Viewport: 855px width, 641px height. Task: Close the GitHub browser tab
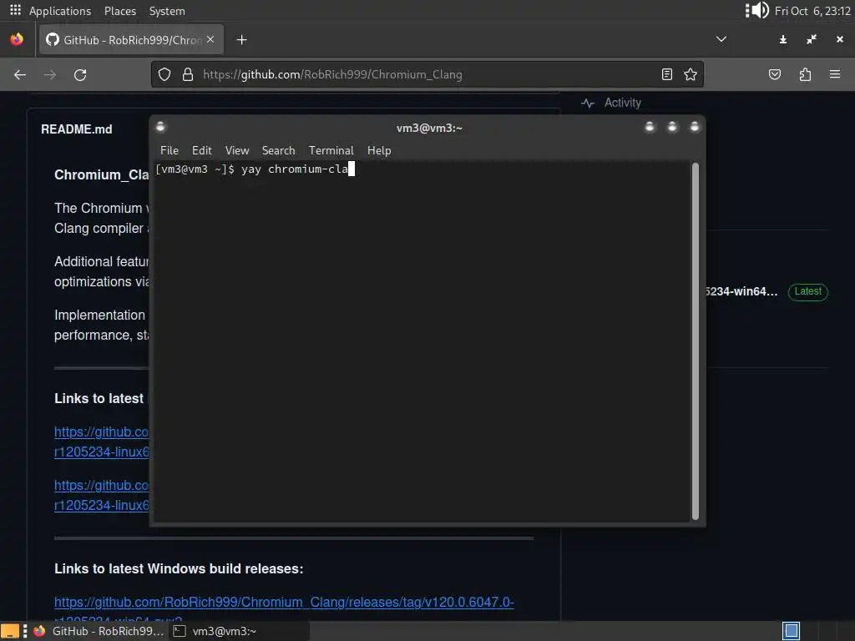[x=210, y=39]
